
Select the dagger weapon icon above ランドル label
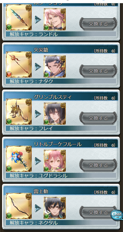click(19, 17)
